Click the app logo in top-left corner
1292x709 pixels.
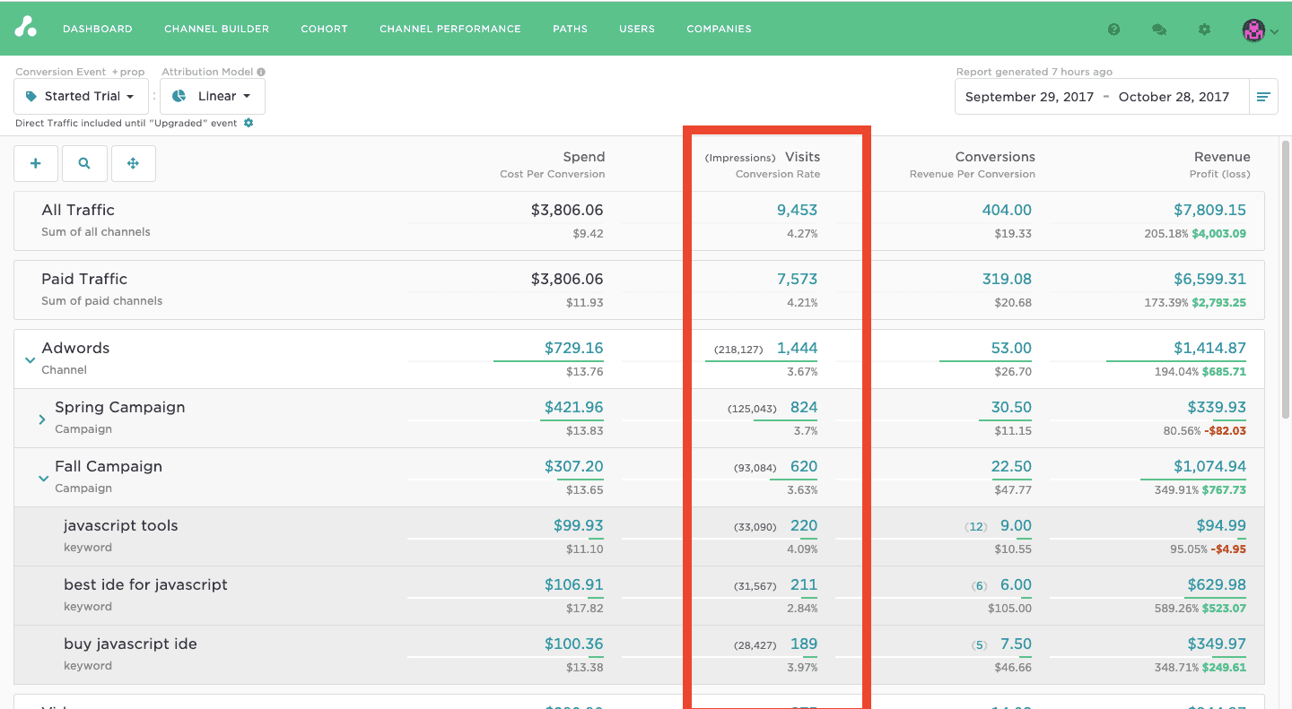[x=25, y=28]
